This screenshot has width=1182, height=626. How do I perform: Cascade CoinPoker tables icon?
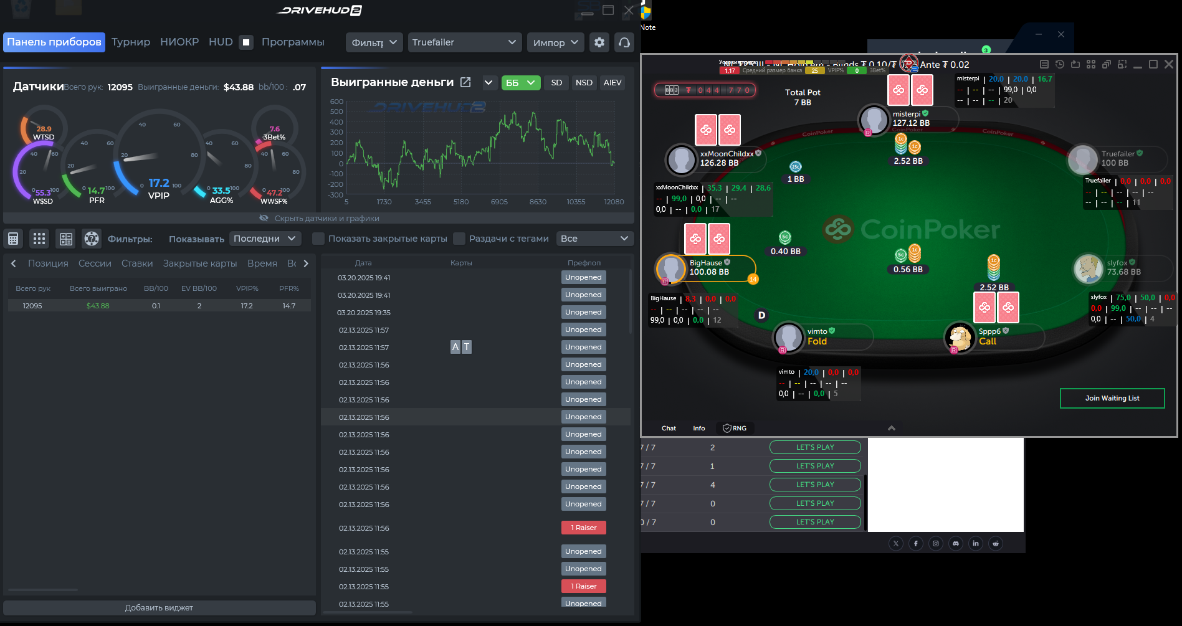1107,64
